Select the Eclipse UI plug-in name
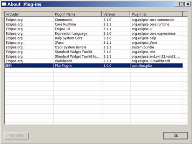This screenshot has height=144, width=192. click(x=62, y=29)
